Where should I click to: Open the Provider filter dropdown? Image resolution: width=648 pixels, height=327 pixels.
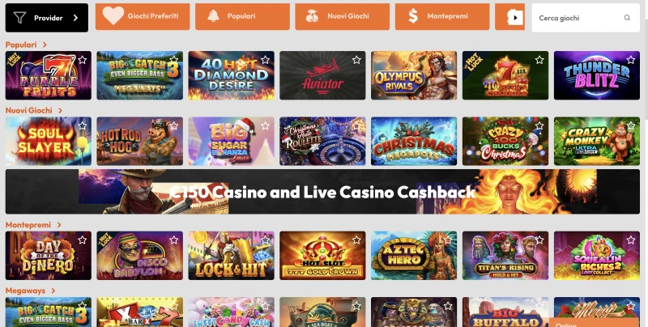[47, 18]
